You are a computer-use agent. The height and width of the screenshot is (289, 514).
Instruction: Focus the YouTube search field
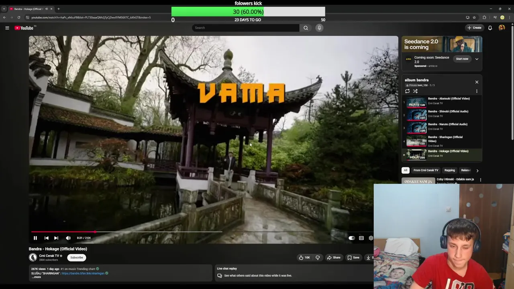245,28
